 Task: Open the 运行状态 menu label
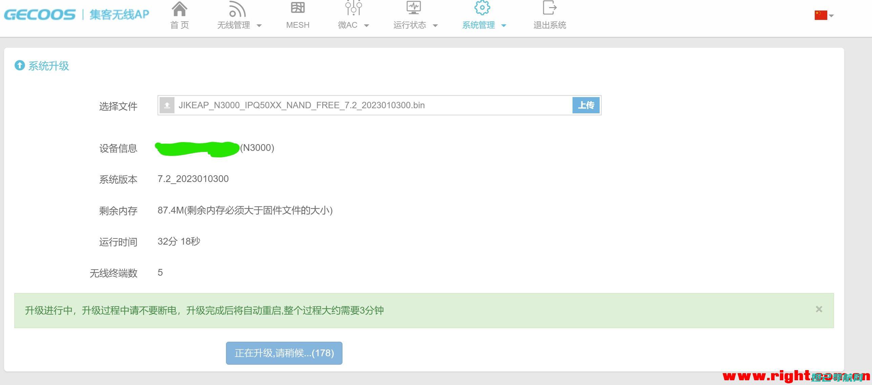(x=410, y=25)
